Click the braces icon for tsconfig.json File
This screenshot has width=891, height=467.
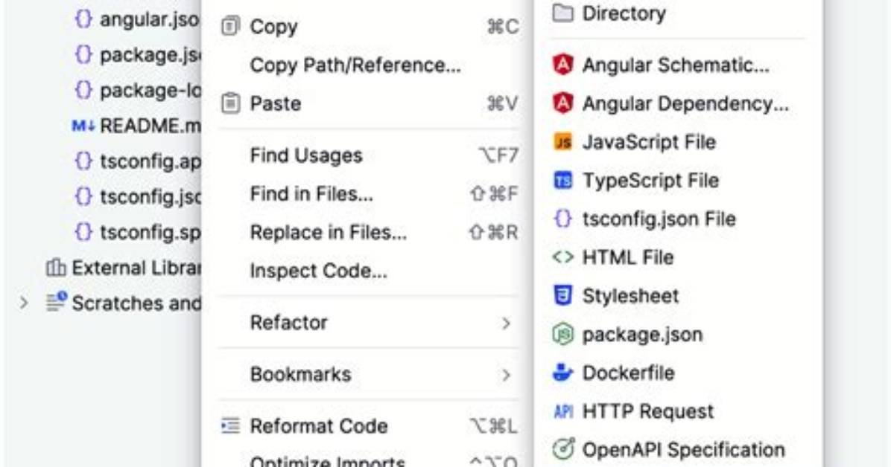pos(562,219)
